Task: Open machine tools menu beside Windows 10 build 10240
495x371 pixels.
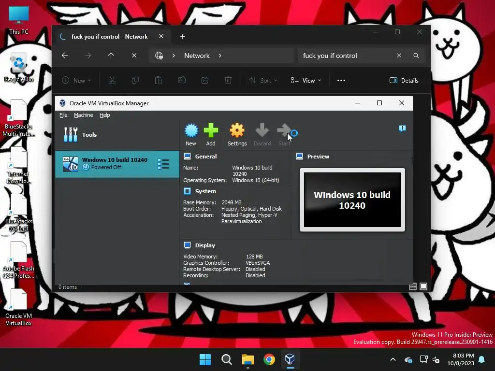Action: (x=163, y=164)
